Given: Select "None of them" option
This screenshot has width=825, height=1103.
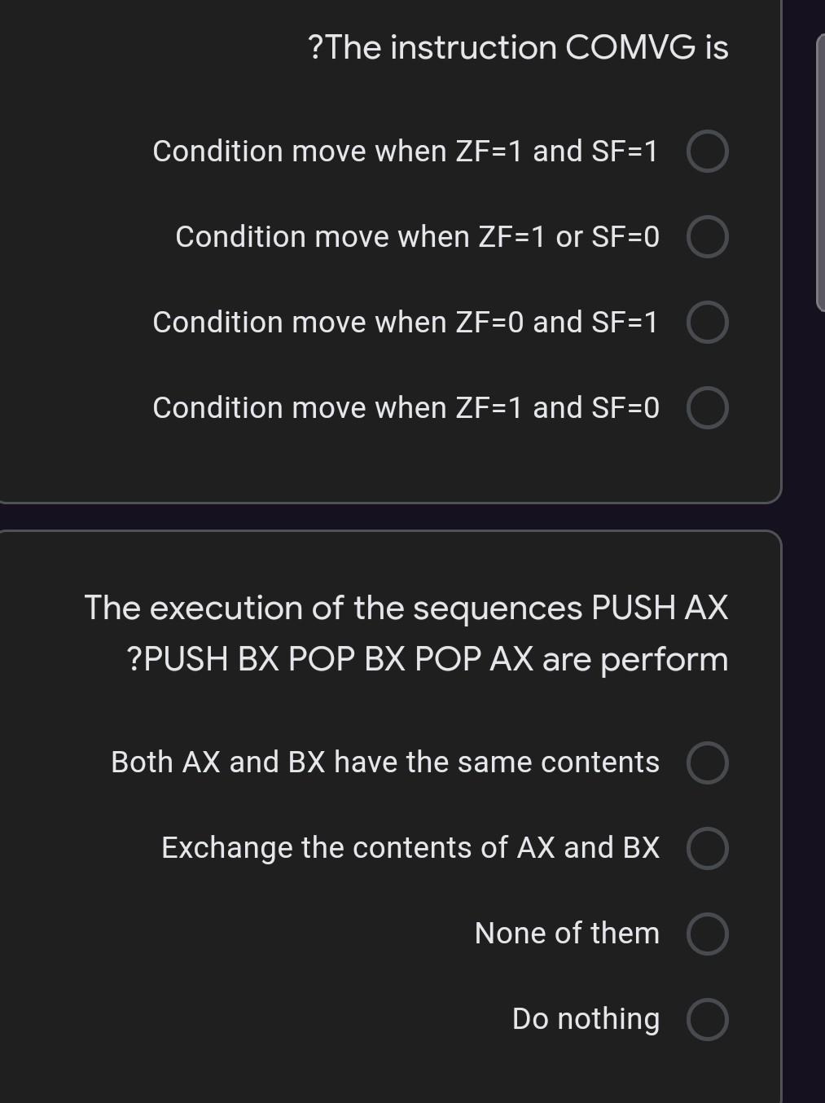Looking at the screenshot, I should [x=707, y=934].
